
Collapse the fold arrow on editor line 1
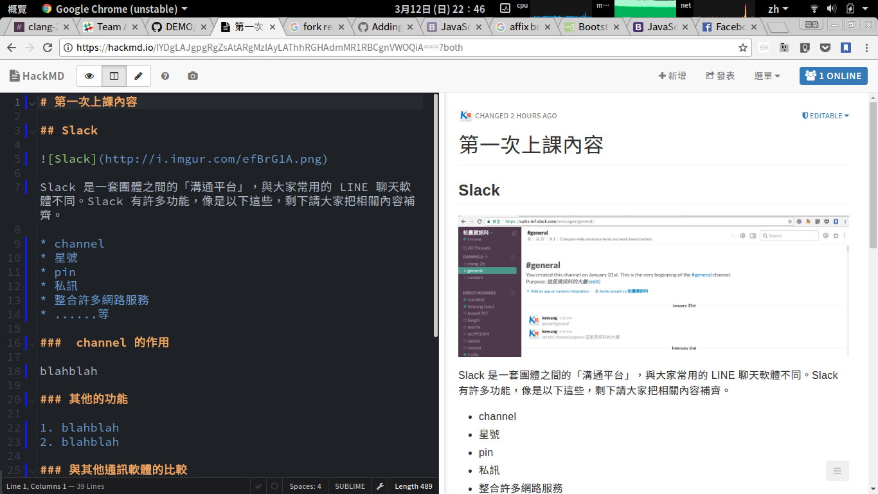32,102
